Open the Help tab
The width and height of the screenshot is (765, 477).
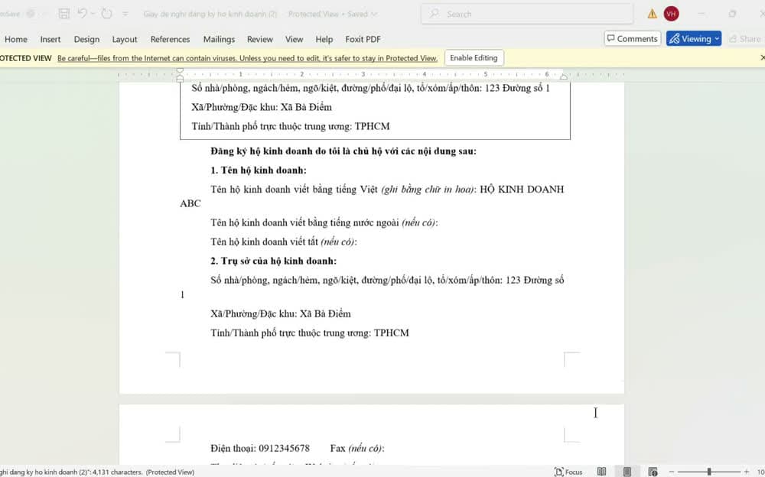pyautogui.click(x=324, y=39)
